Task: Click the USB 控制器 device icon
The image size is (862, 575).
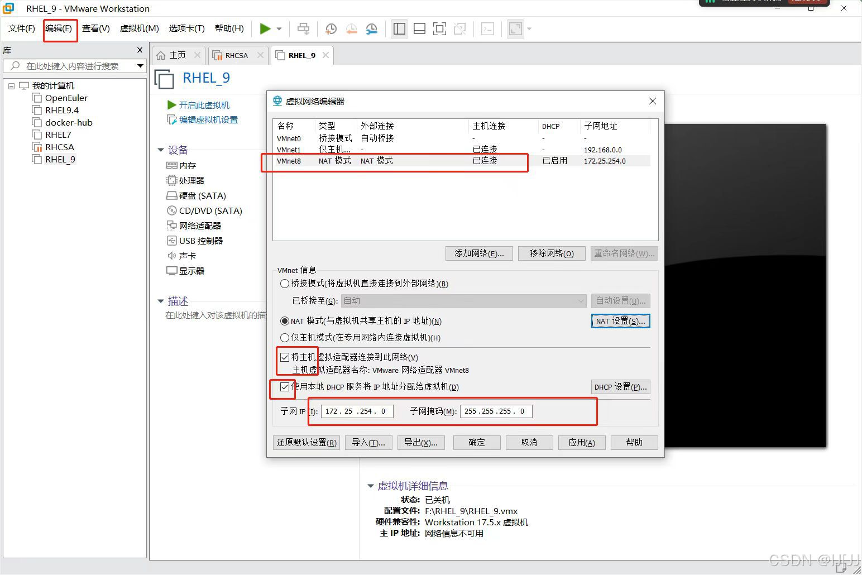Action: click(171, 241)
